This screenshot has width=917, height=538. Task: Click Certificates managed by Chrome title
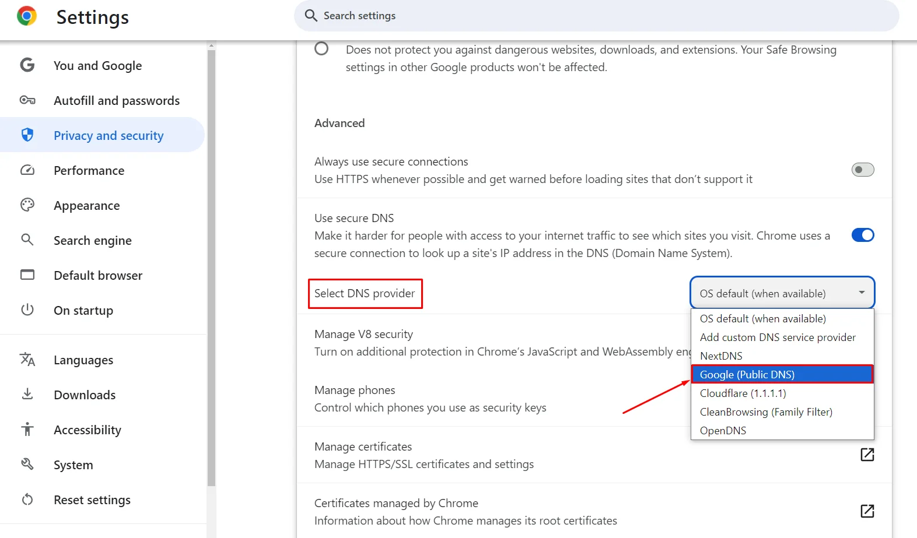pos(396,503)
